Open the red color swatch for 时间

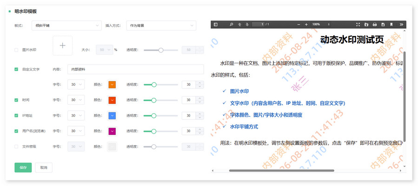112,100
